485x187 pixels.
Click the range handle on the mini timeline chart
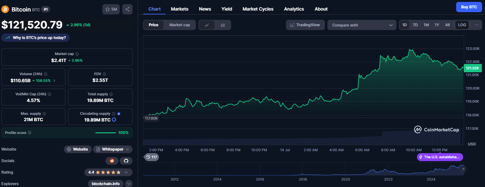pos(463,169)
